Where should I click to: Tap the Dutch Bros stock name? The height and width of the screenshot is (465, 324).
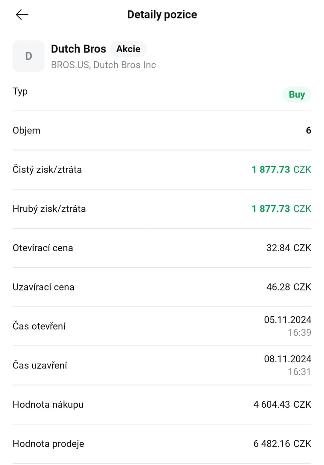click(x=78, y=49)
